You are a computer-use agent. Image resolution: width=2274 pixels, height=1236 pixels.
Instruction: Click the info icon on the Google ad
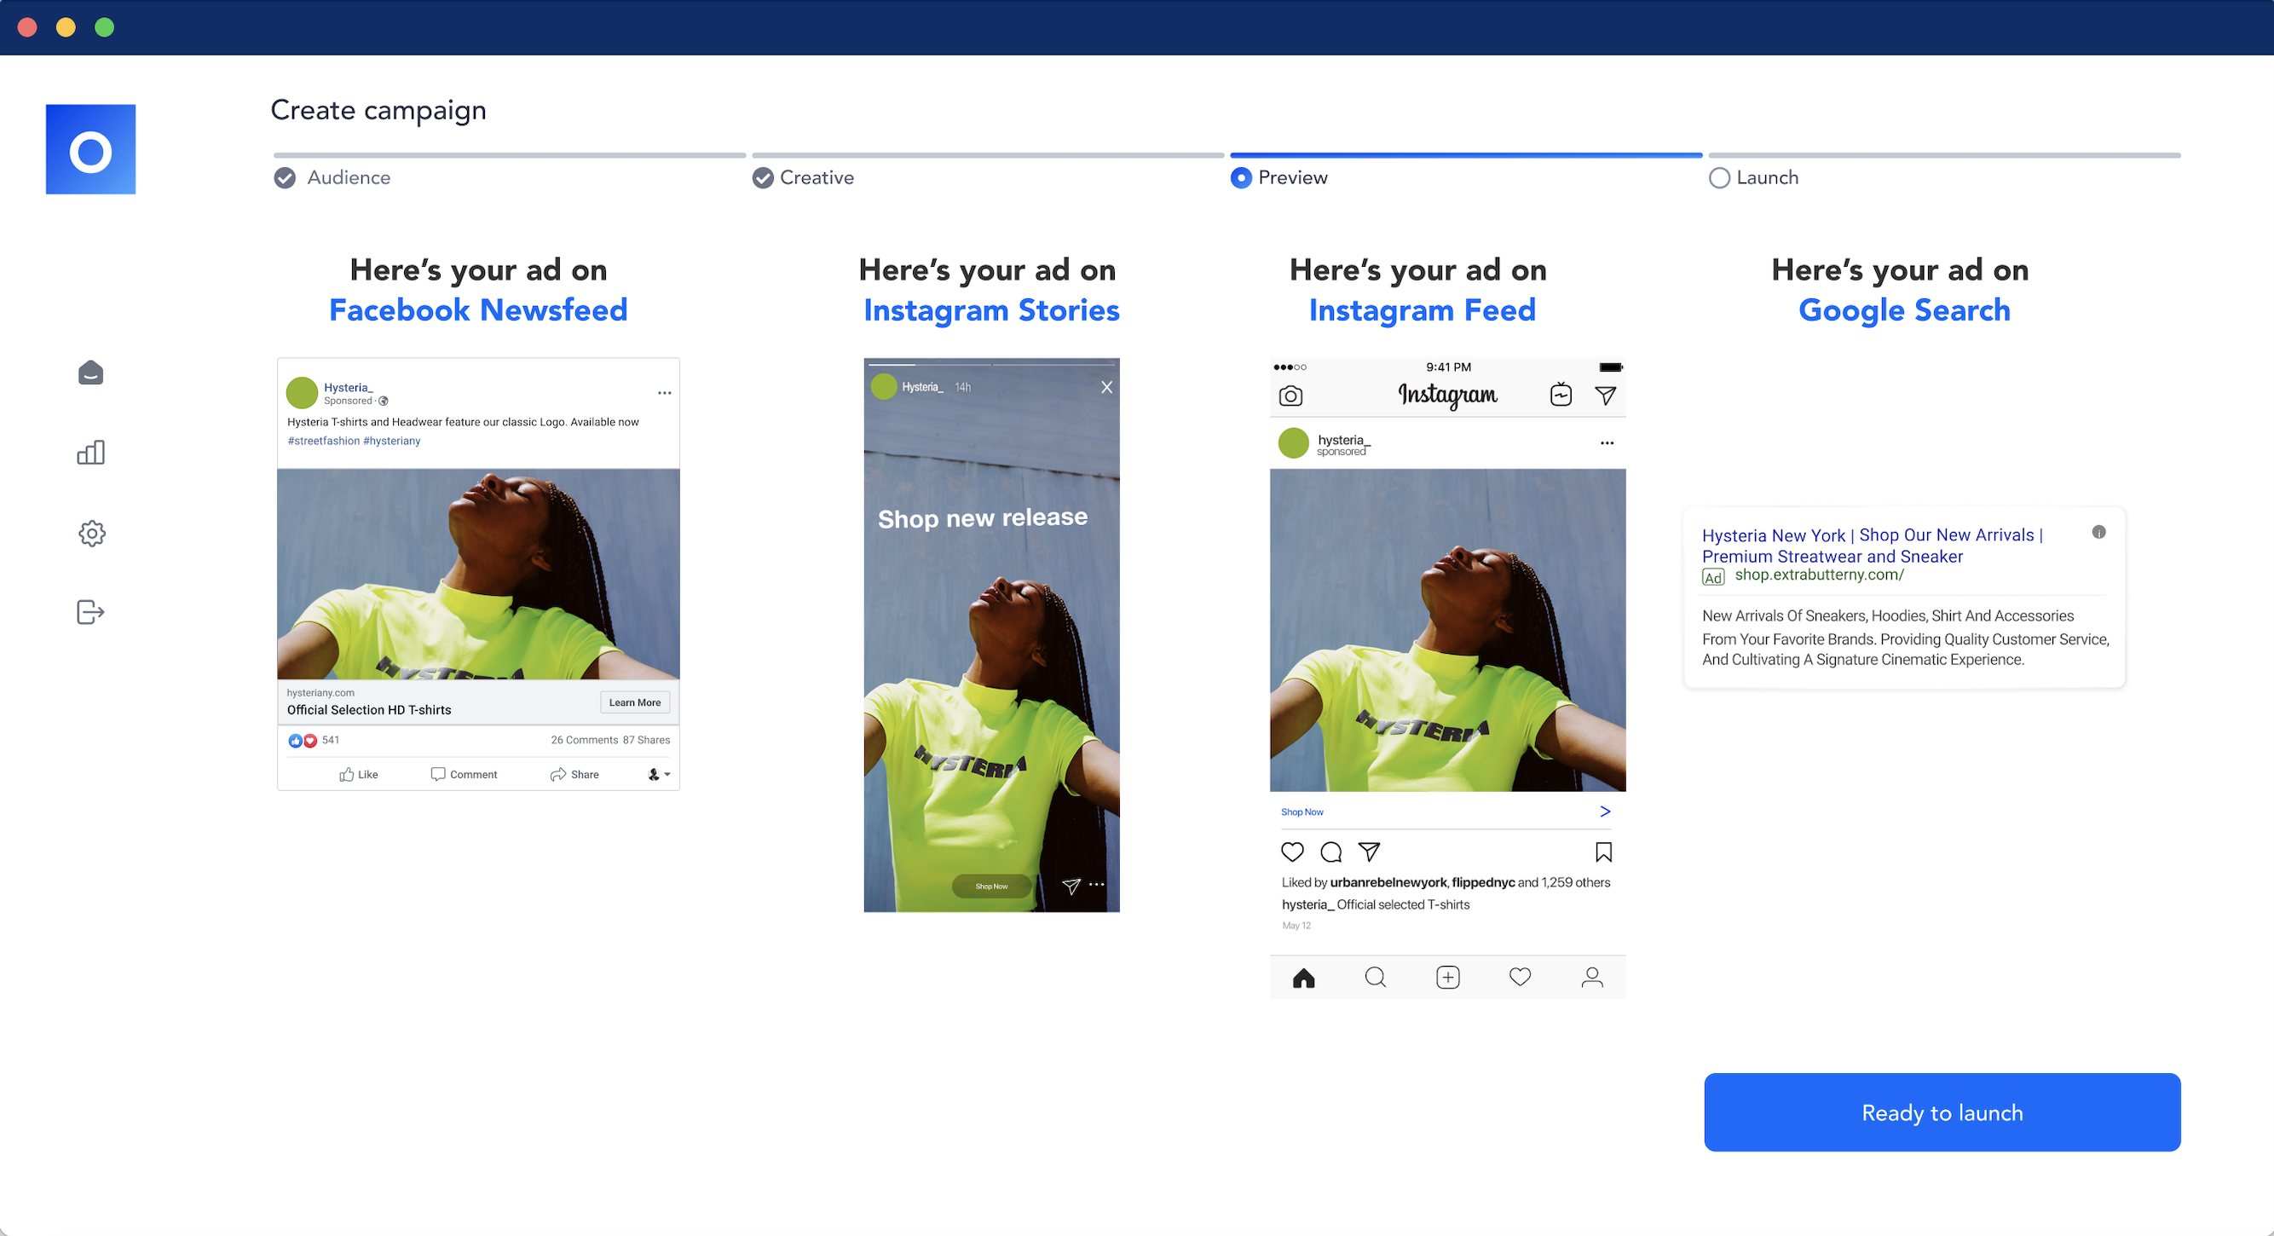point(2099,533)
